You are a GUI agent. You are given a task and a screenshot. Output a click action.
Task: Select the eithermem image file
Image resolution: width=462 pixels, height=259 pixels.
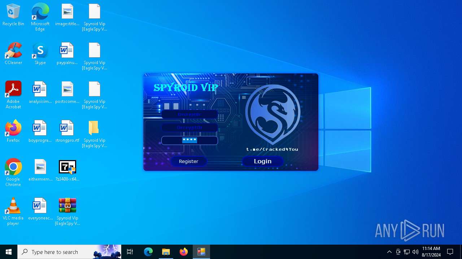[x=40, y=171]
